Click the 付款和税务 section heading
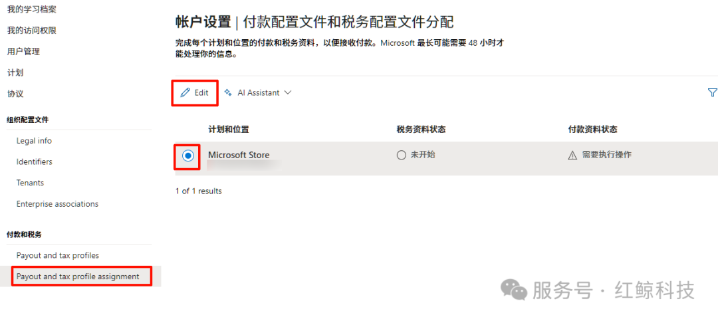Viewport: 718px width, 319px height. click(x=24, y=235)
